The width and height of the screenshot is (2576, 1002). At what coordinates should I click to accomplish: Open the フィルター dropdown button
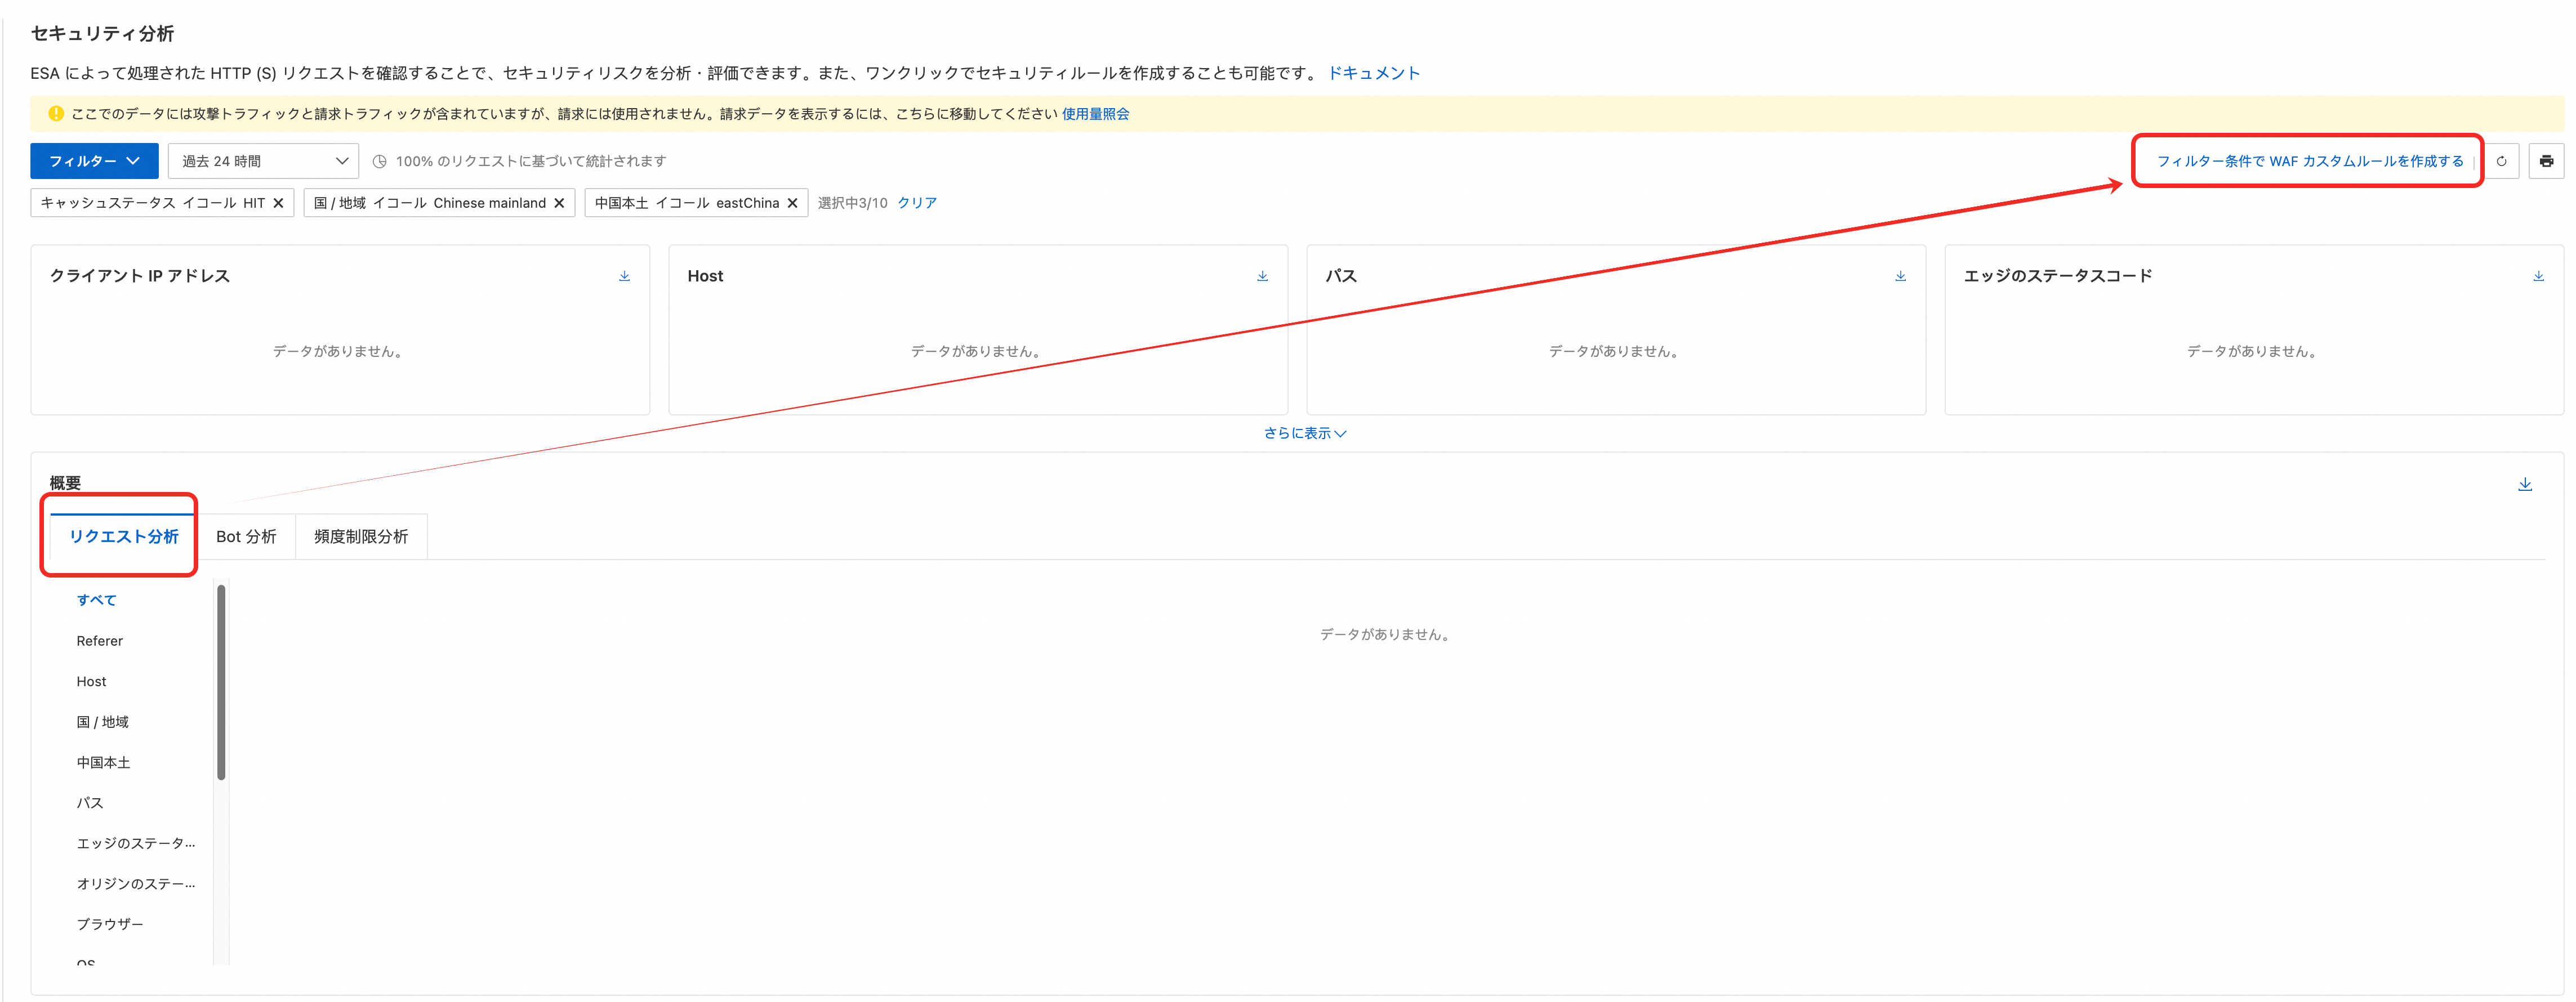pos(94,161)
